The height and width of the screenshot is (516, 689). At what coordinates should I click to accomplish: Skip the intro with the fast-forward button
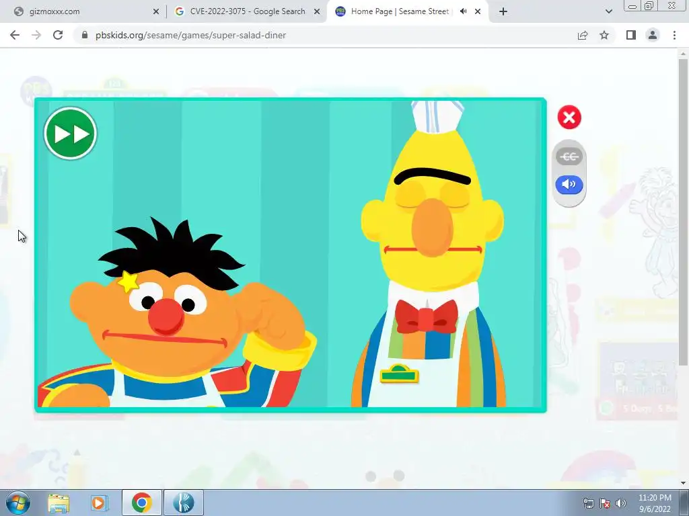click(70, 134)
